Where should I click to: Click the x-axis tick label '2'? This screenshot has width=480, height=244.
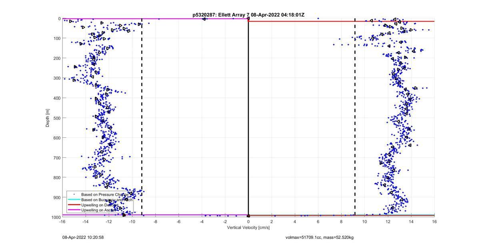272,222
